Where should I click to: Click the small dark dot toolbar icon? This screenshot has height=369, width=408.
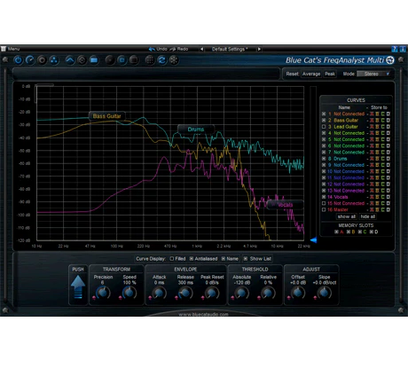pyautogui.click(x=110, y=60)
